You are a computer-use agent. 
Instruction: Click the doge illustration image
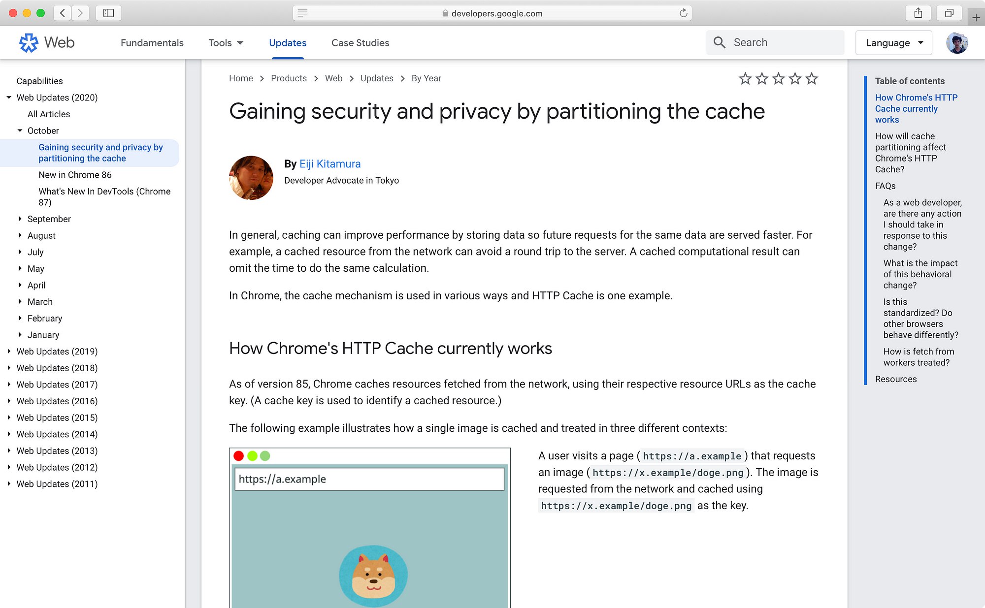[x=373, y=576]
